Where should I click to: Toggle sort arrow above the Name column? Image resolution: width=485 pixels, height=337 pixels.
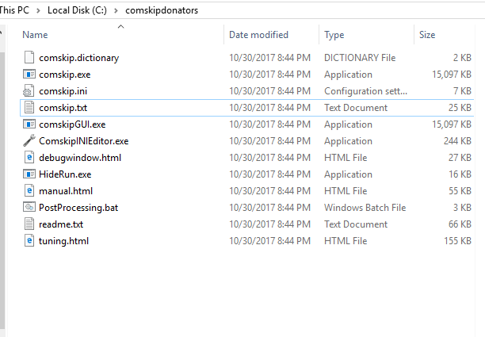(x=121, y=27)
